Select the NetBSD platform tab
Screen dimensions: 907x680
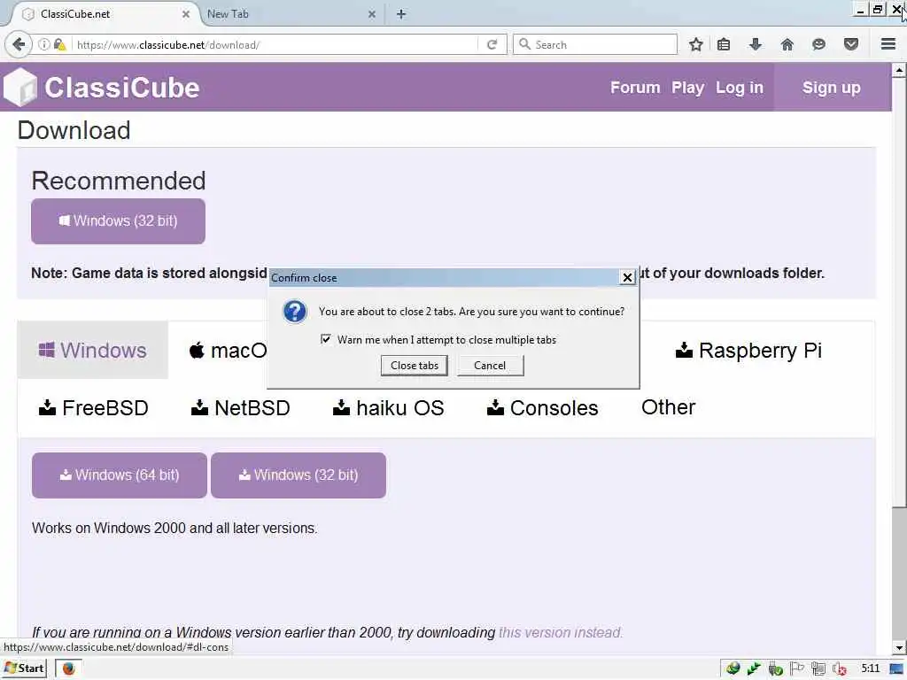(x=241, y=408)
